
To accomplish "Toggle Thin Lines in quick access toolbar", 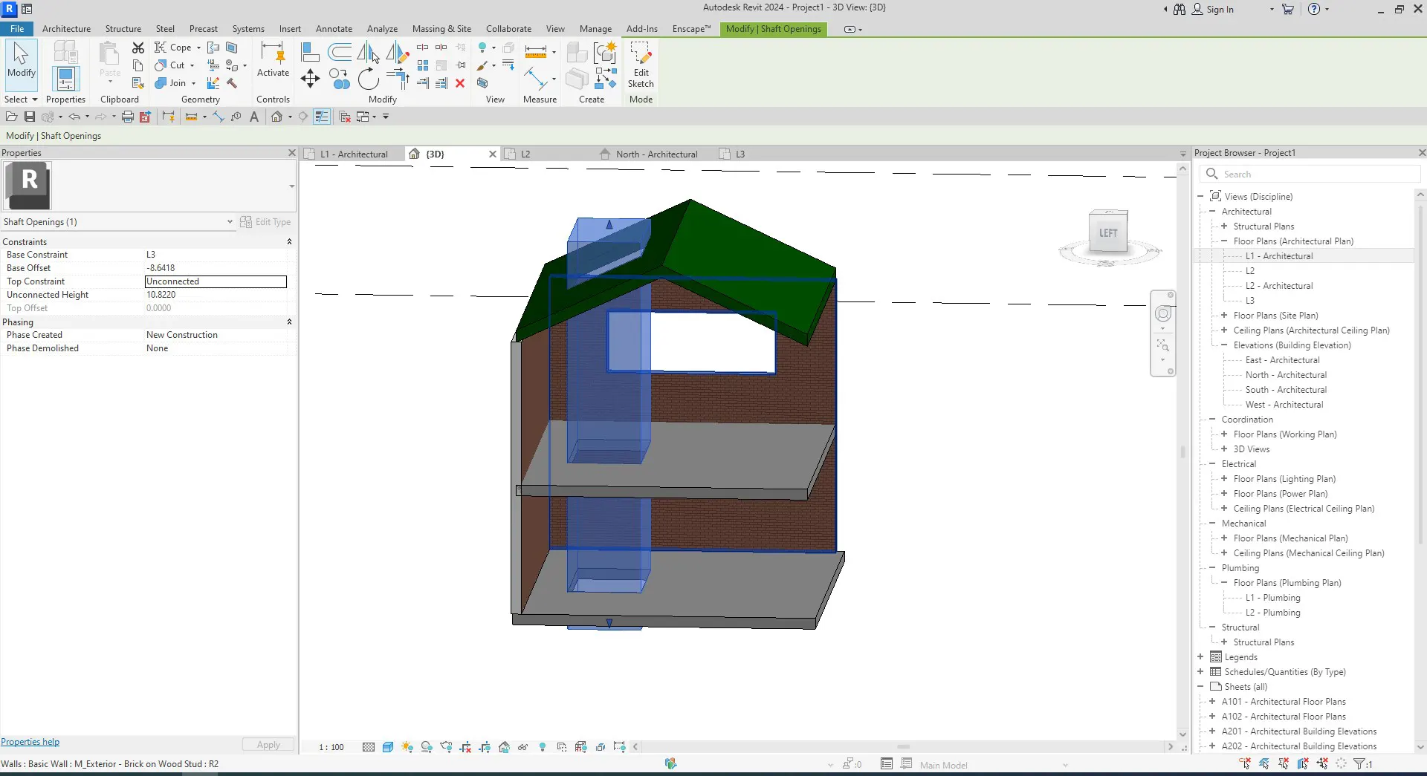I will (x=322, y=117).
